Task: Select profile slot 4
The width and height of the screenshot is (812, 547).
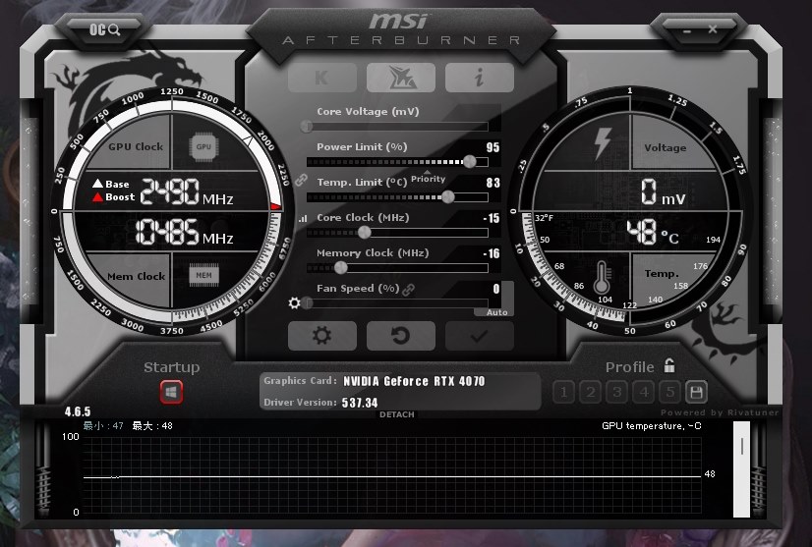Action: point(644,392)
